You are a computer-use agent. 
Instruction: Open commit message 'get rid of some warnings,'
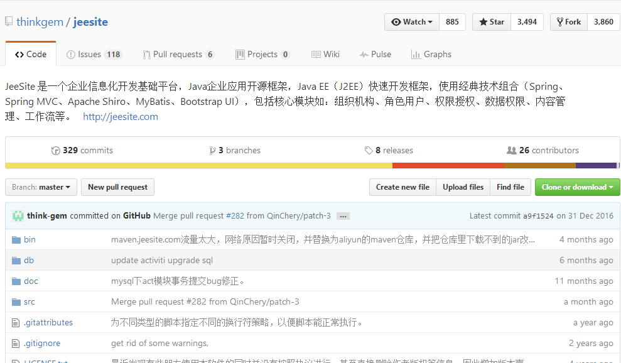click(x=159, y=343)
